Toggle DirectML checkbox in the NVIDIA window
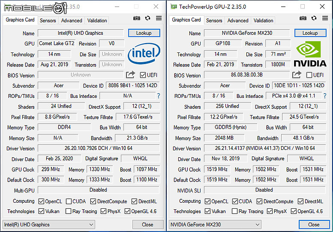 click(x=301, y=201)
